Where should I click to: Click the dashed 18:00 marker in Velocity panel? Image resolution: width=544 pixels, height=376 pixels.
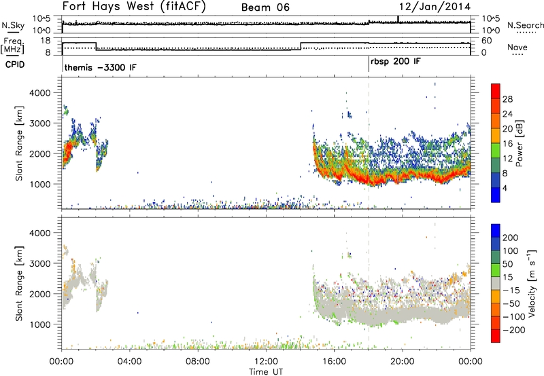click(369, 283)
